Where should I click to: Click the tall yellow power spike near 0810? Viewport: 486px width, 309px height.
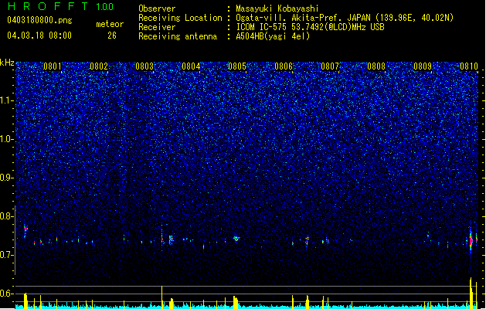tap(471, 293)
